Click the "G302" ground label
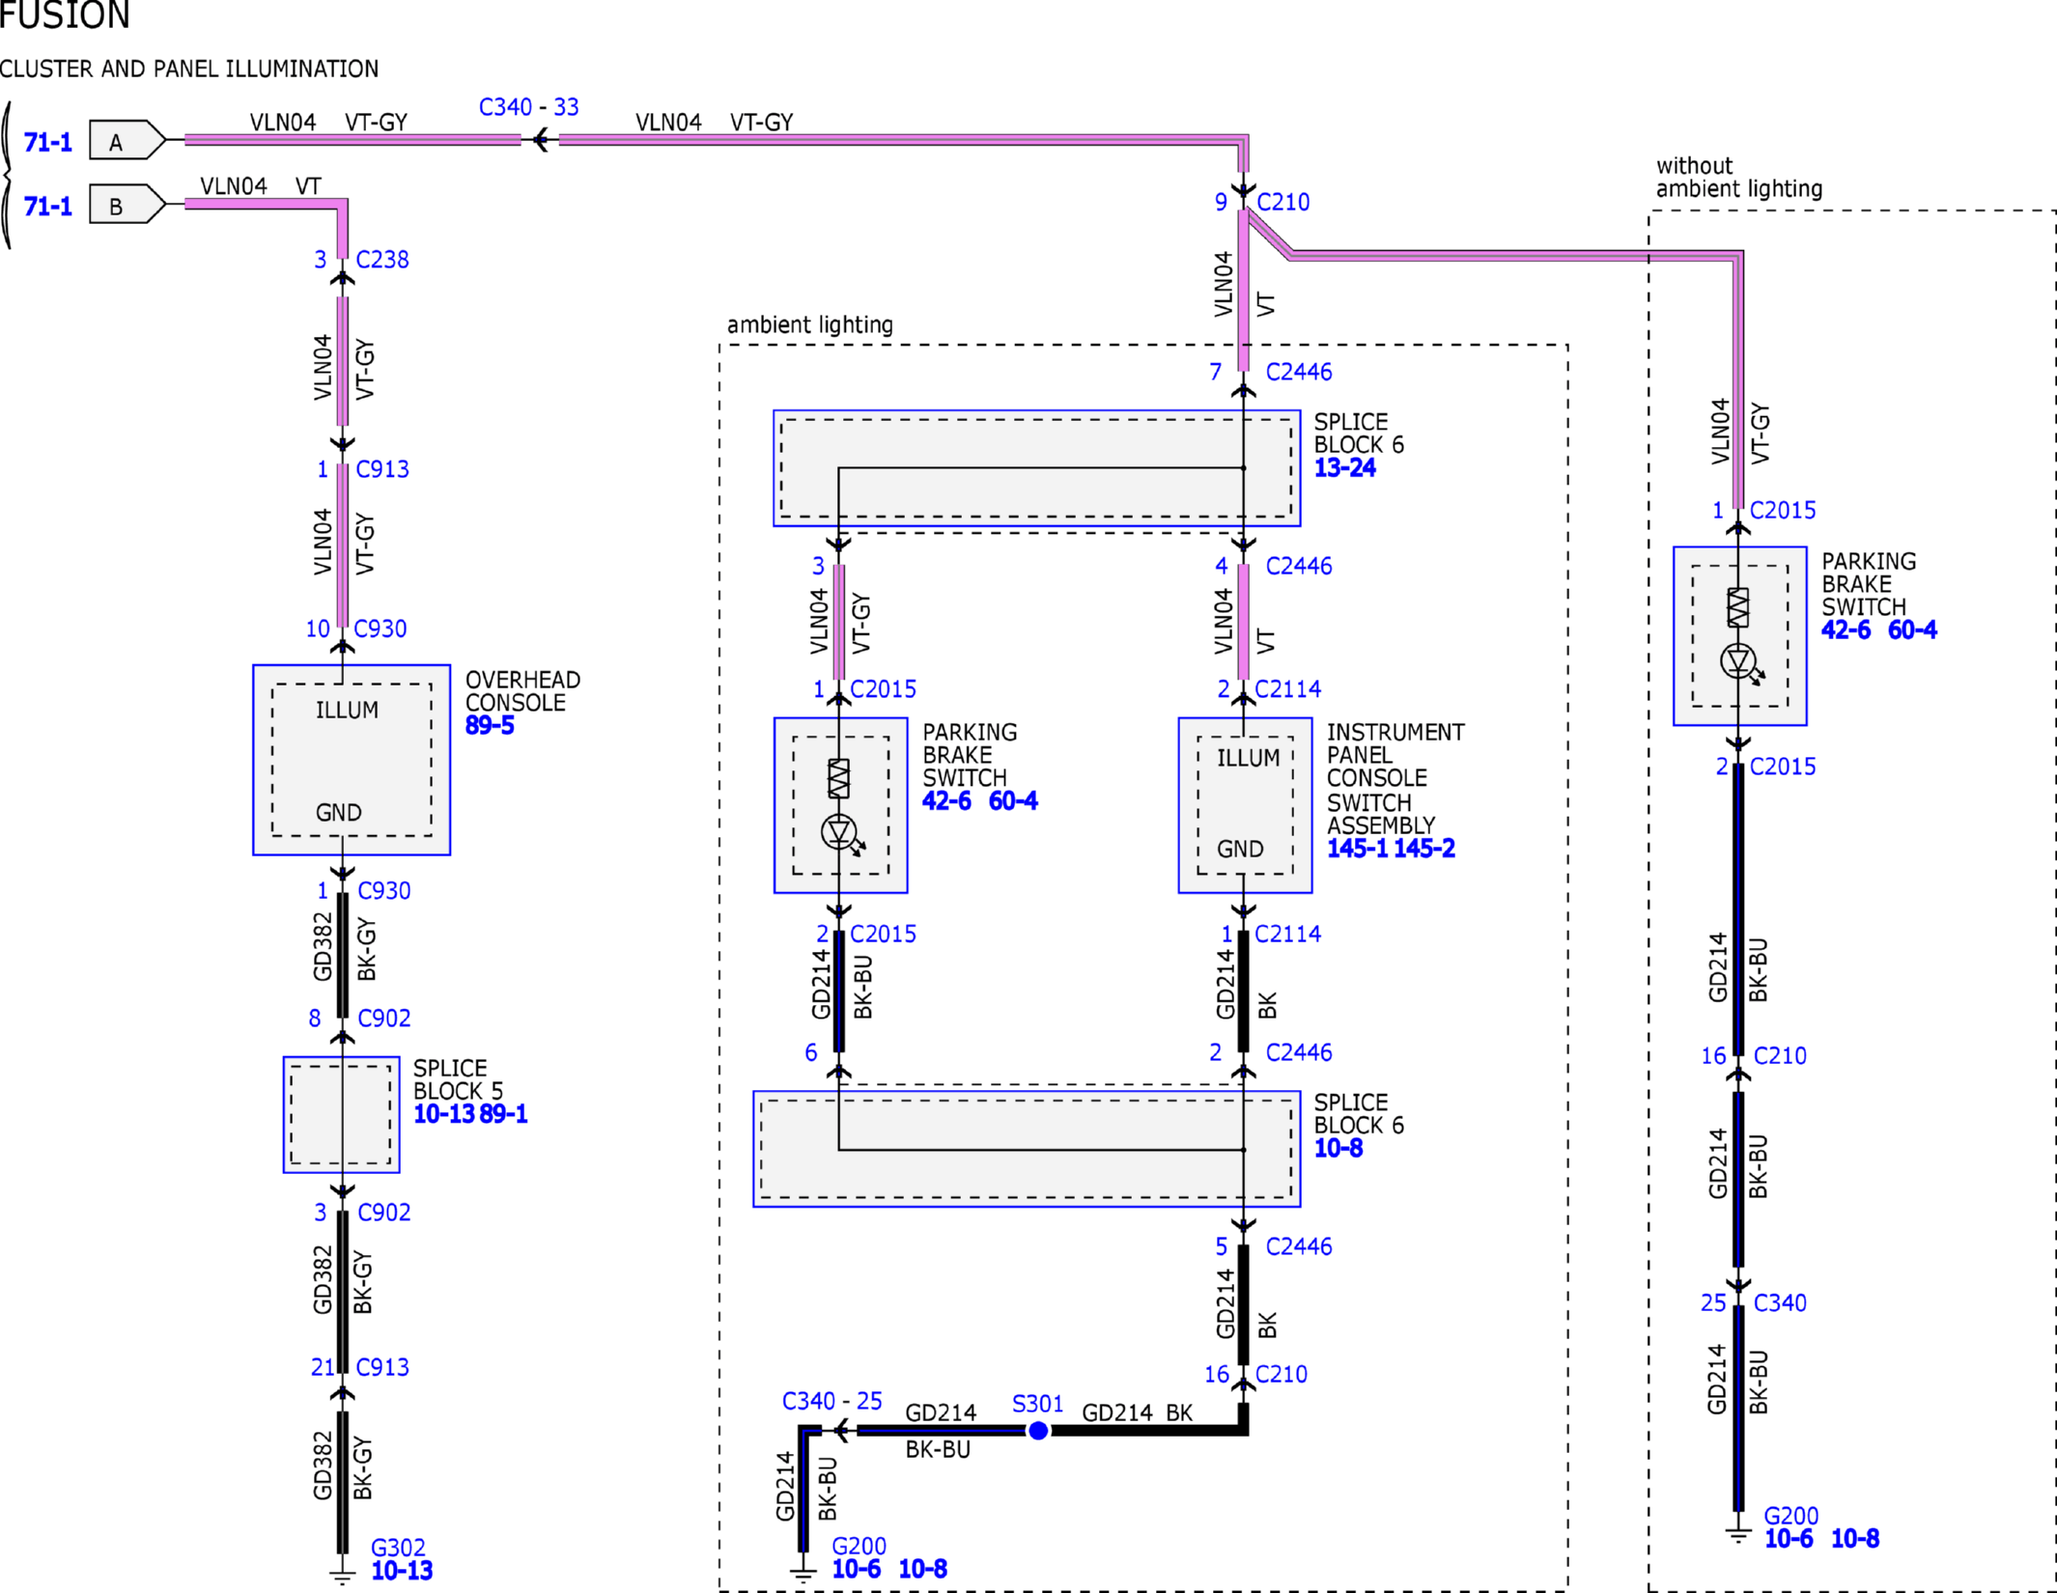2057x1593 pixels. tap(398, 1548)
